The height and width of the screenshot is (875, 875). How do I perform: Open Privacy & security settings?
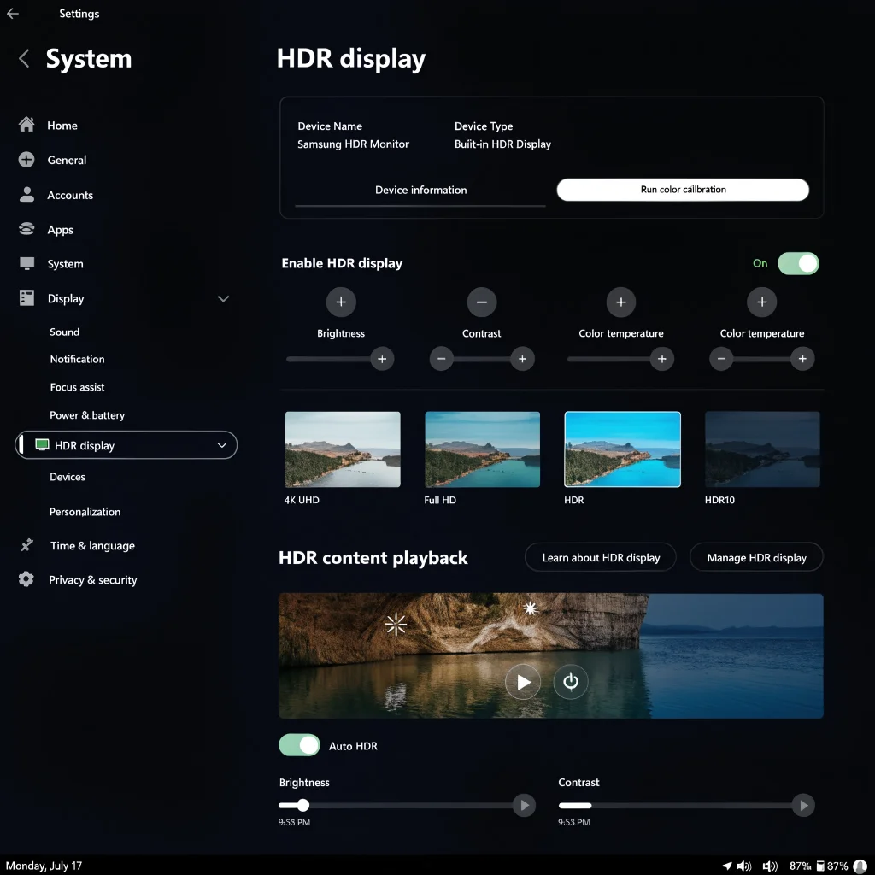pyautogui.click(x=92, y=580)
